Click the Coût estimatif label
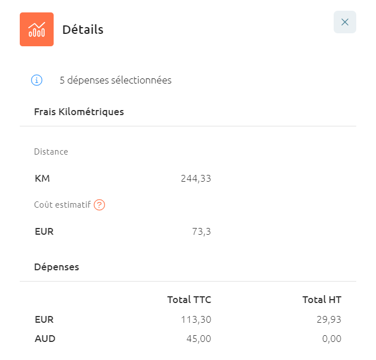 tap(62, 205)
